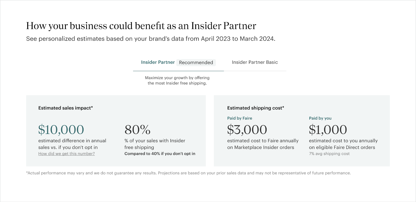Click the $10,000 sales estimate figure
The height and width of the screenshot is (202, 416).
click(x=61, y=129)
